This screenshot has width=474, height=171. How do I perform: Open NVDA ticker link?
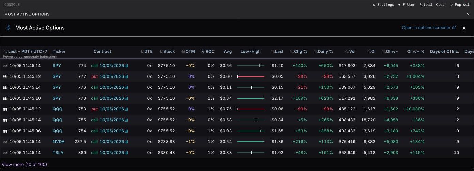tap(59, 142)
